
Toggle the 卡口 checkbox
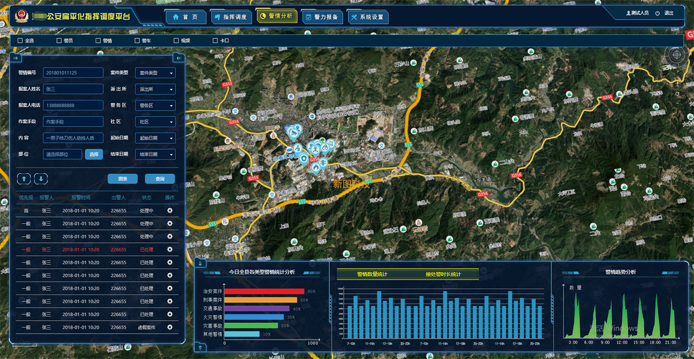(215, 41)
